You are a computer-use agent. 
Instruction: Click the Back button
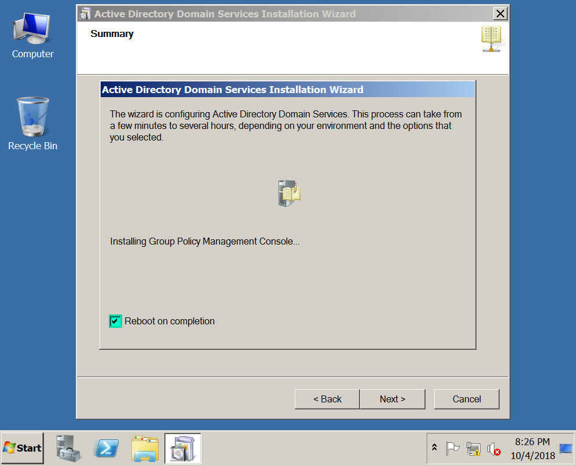[x=327, y=399]
